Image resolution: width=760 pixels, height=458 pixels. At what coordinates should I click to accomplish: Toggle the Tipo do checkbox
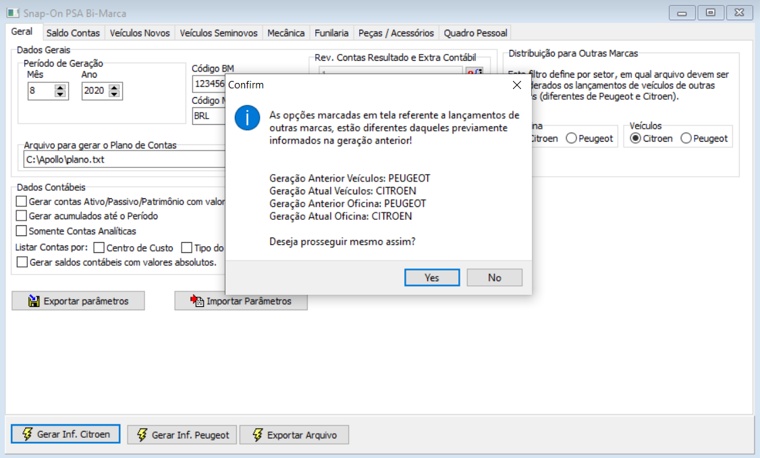(x=186, y=248)
